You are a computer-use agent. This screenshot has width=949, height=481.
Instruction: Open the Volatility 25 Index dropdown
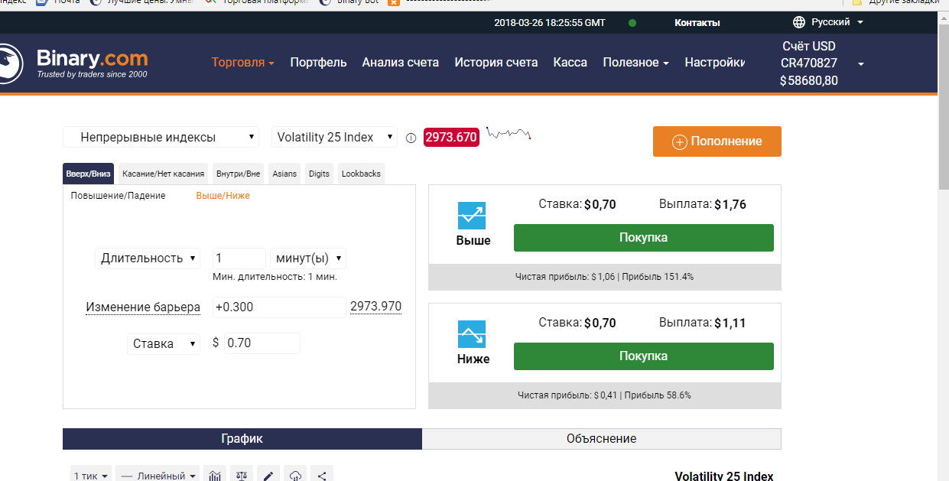point(335,138)
